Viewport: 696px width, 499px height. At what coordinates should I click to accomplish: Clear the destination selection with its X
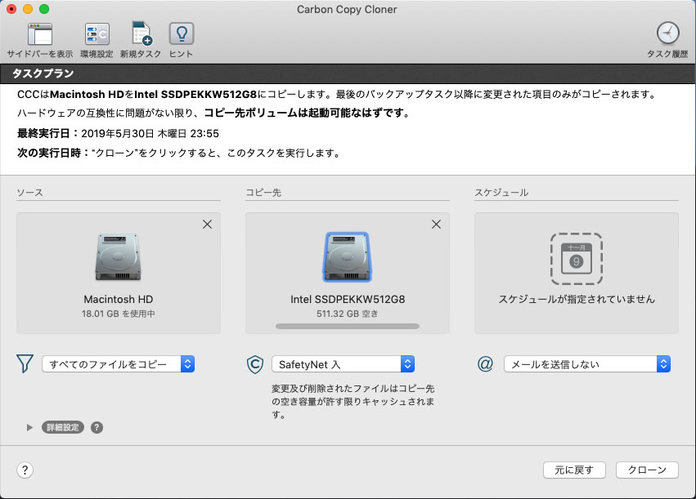tap(437, 225)
